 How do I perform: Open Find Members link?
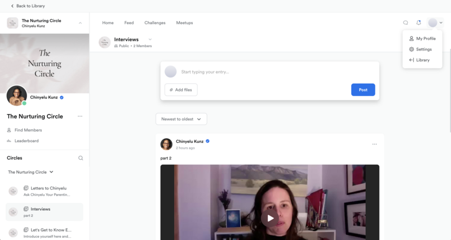28,130
